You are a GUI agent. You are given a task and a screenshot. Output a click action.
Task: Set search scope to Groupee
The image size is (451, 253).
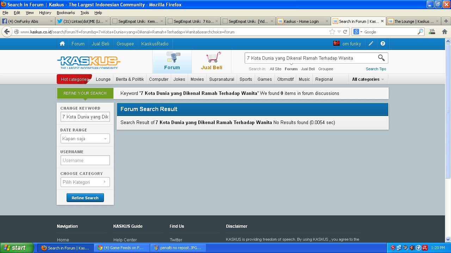click(x=326, y=69)
